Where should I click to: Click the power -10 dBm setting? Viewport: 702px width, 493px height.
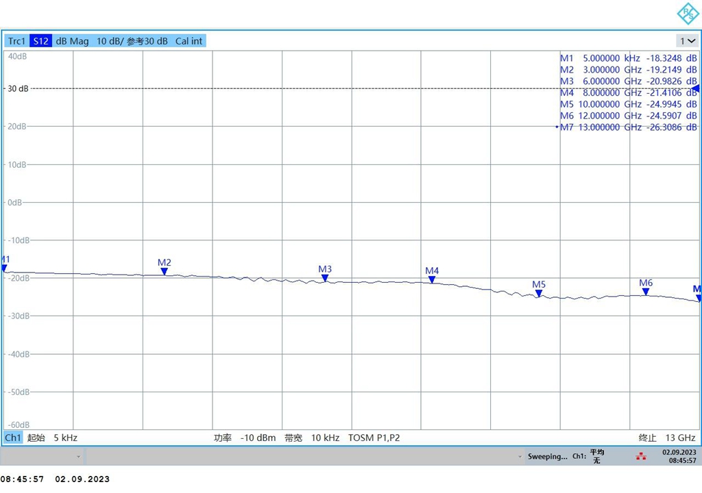tap(258, 438)
